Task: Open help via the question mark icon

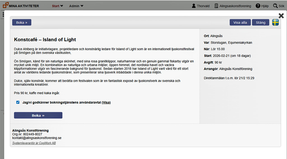Action: click(x=258, y=6)
